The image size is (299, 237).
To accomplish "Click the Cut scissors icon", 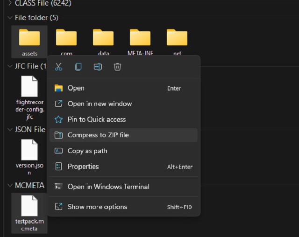I will (58, 67).
